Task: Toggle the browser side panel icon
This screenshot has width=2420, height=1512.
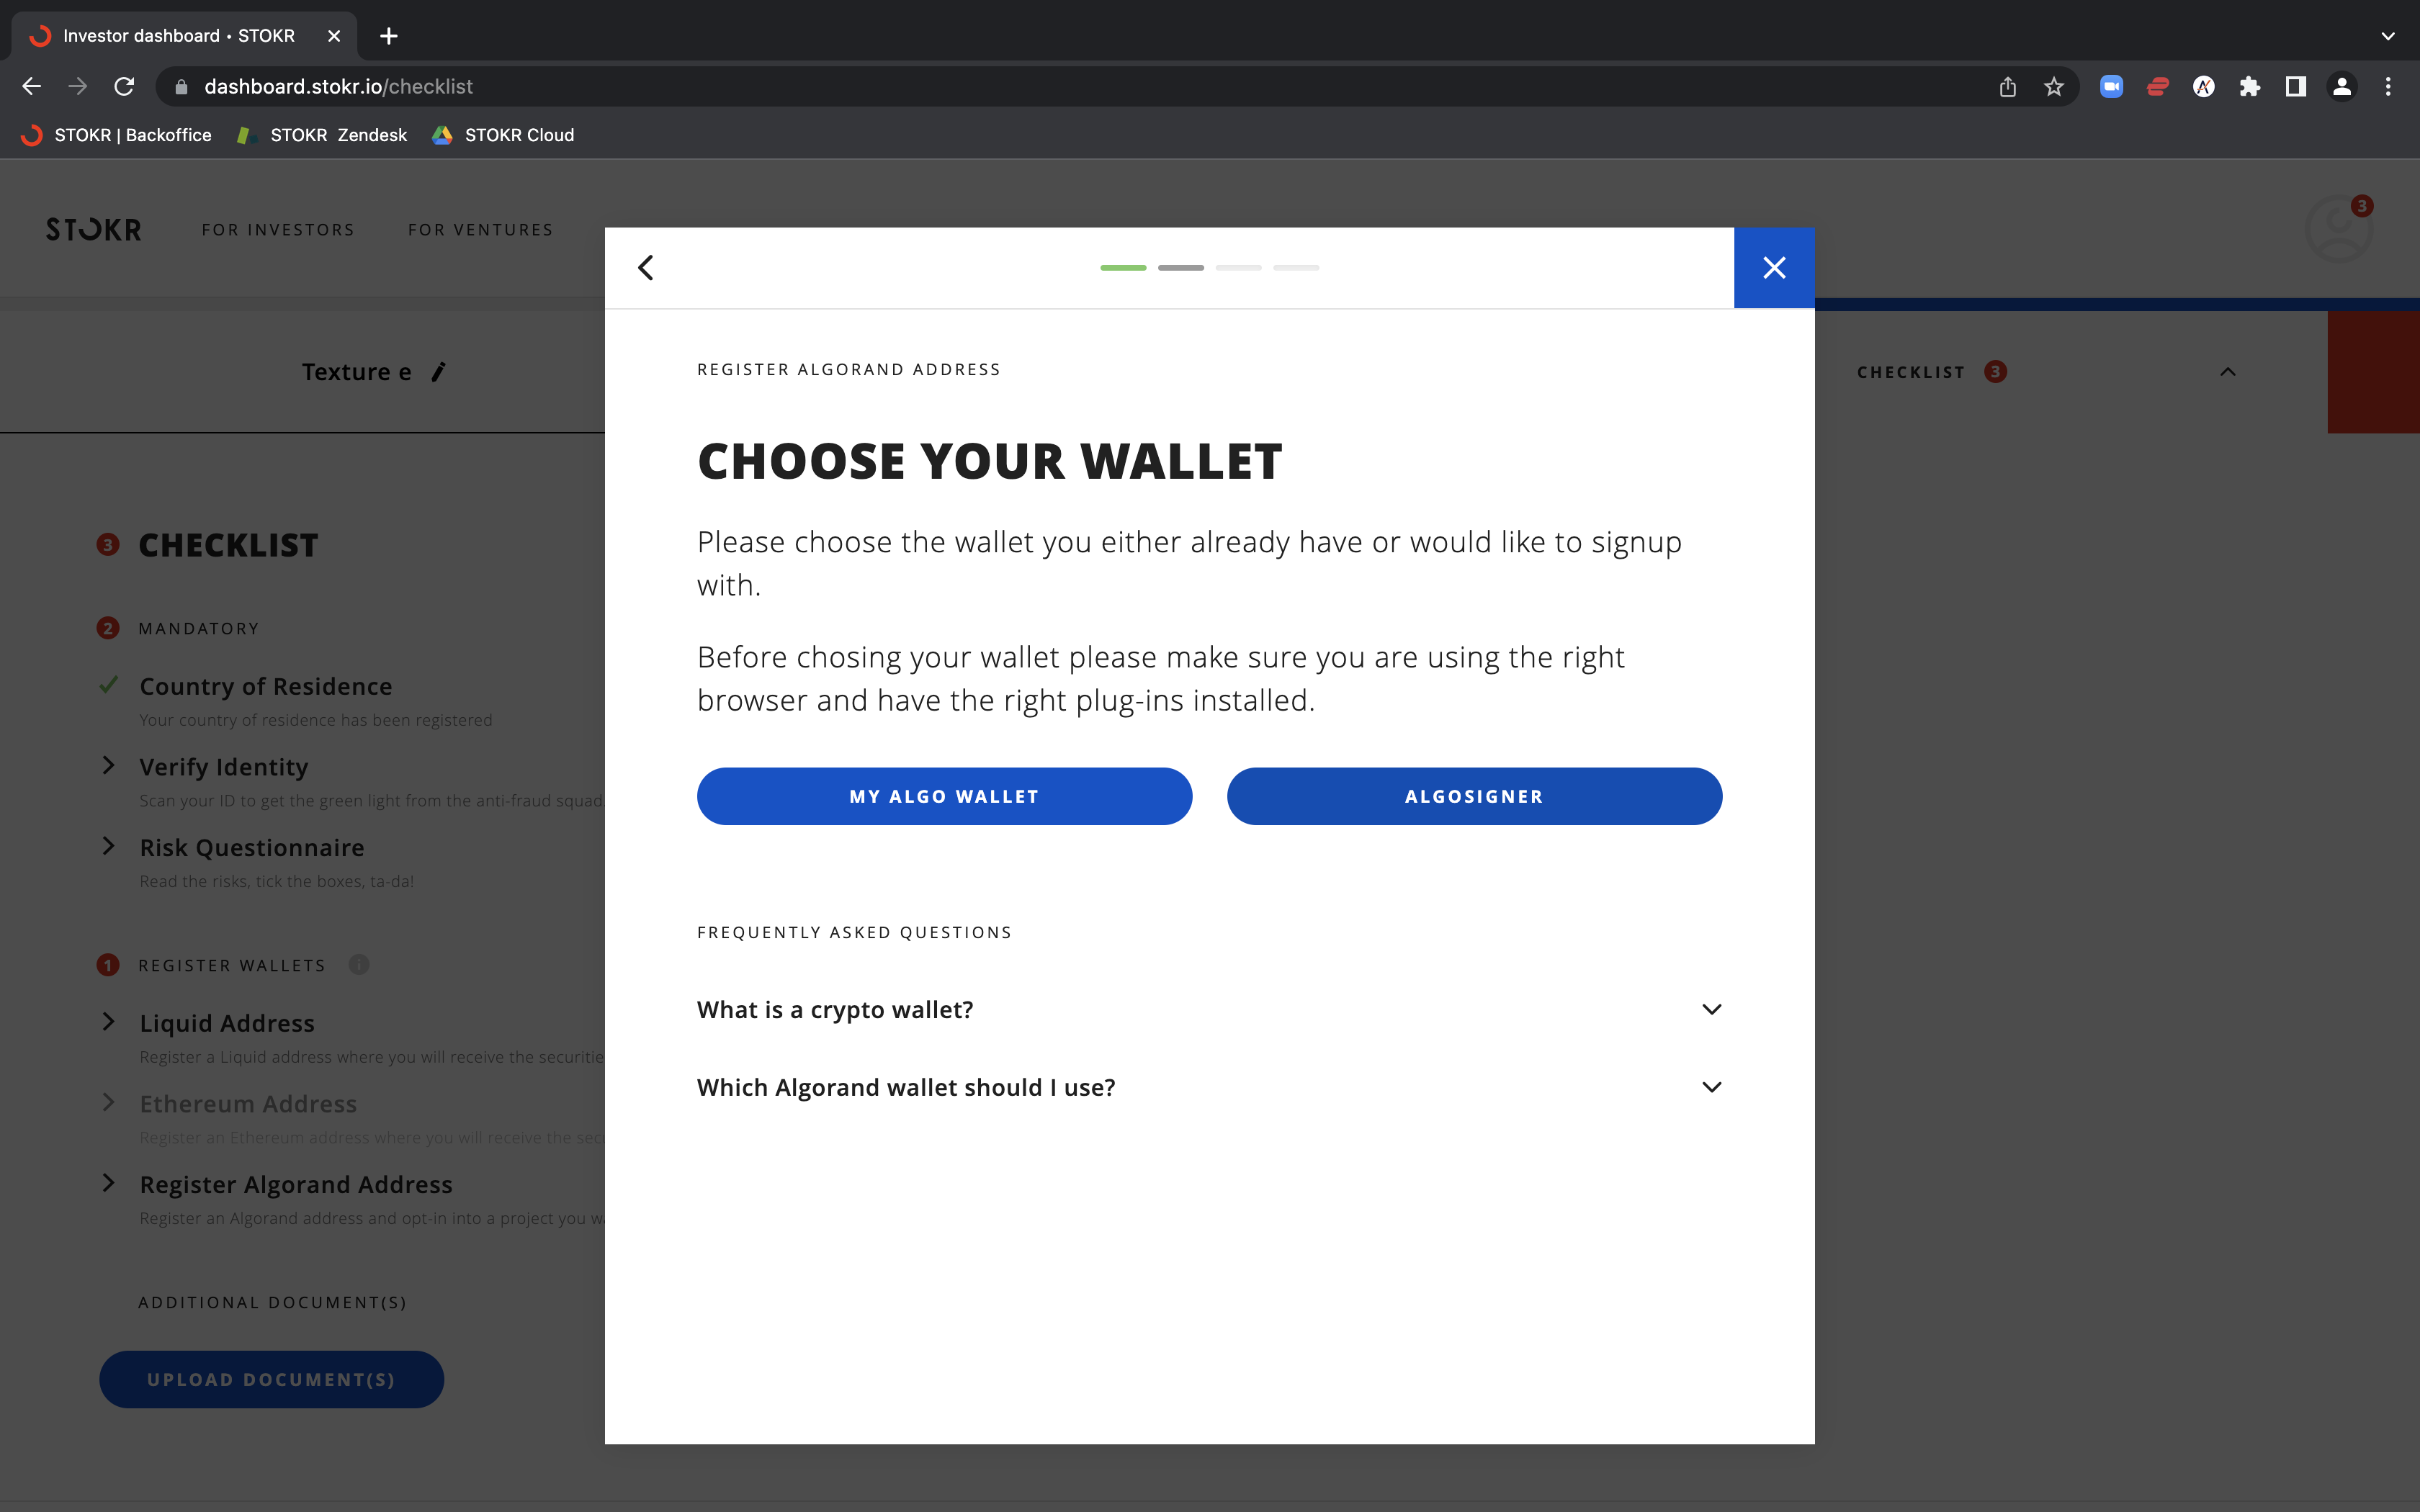Action: click(x=2296, y=87)
